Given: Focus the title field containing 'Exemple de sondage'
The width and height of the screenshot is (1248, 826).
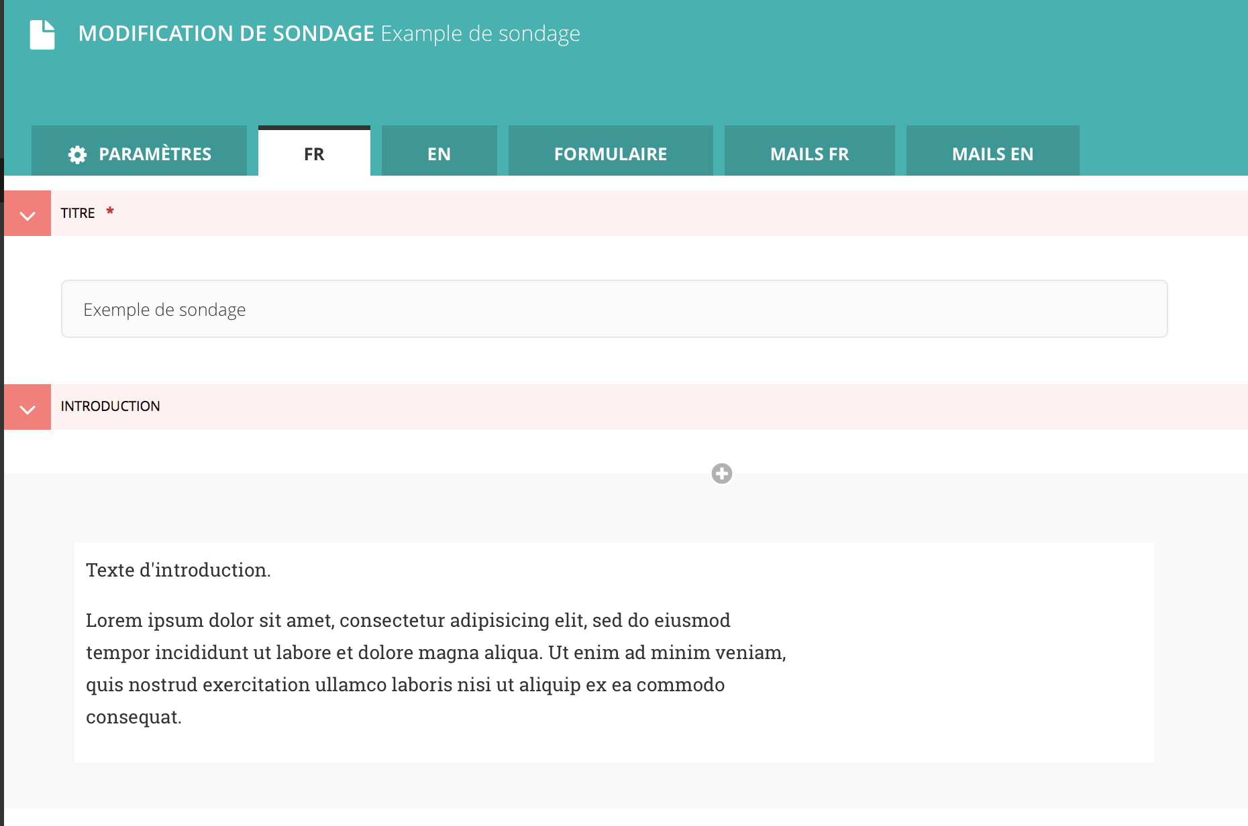Looking at the screenshot, I should (614, 309).
